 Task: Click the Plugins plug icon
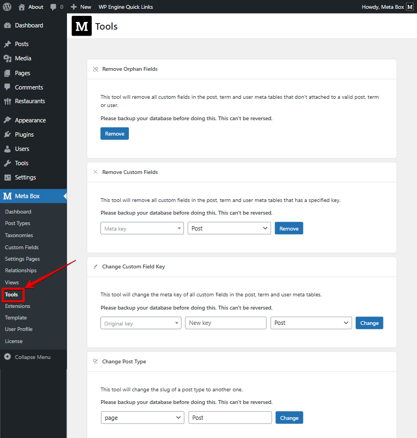8,134
